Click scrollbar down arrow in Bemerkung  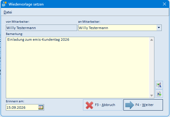(152, 96)
